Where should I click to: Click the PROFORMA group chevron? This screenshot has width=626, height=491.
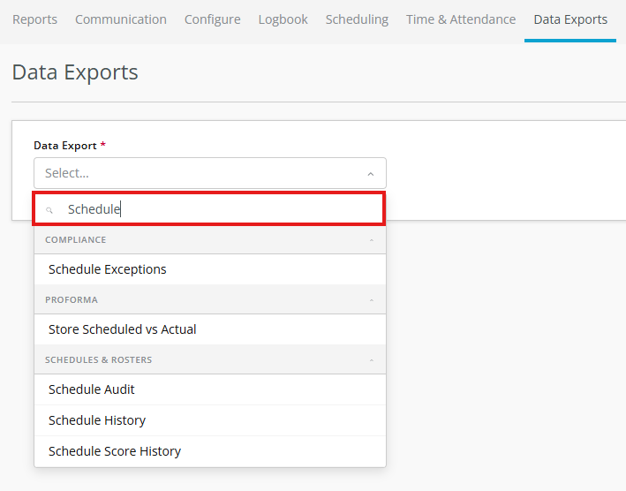tap(372, 300)
